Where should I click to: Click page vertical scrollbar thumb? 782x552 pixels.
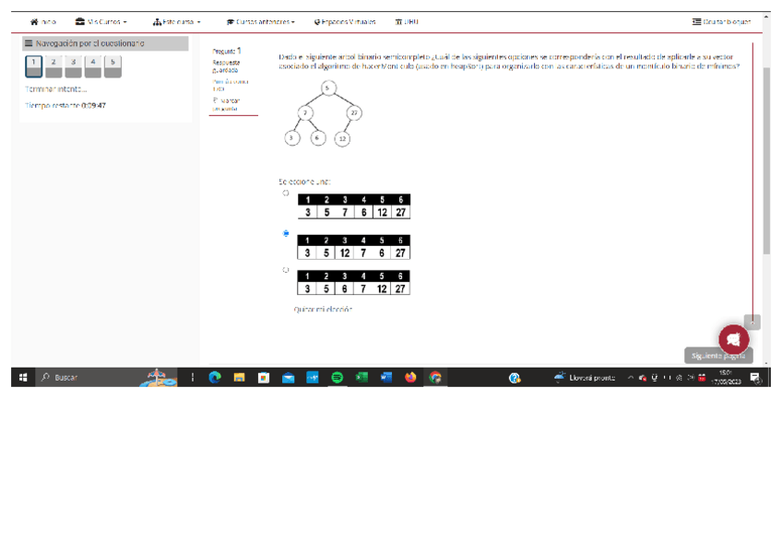click(766, 160)
